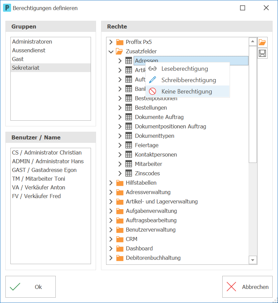Select user FV / Verkäufer Fred
This screenshot has height=303, width=278.
50,196
